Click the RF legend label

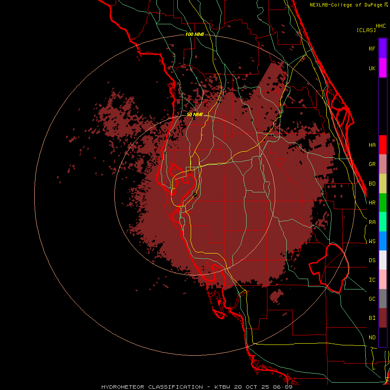tap(372, 49)
